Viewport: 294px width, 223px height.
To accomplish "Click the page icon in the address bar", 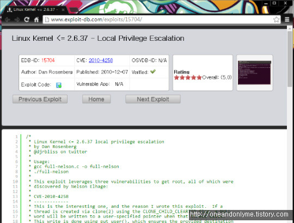I will coord(47,20).
